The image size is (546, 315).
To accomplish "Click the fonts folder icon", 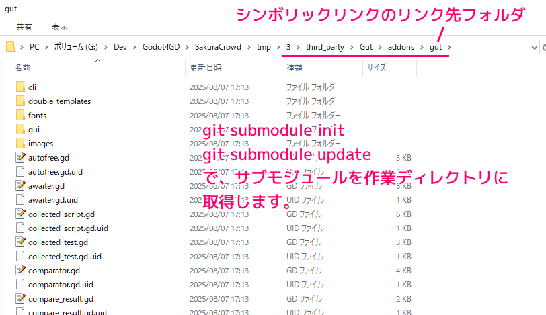I will point(19,116).
